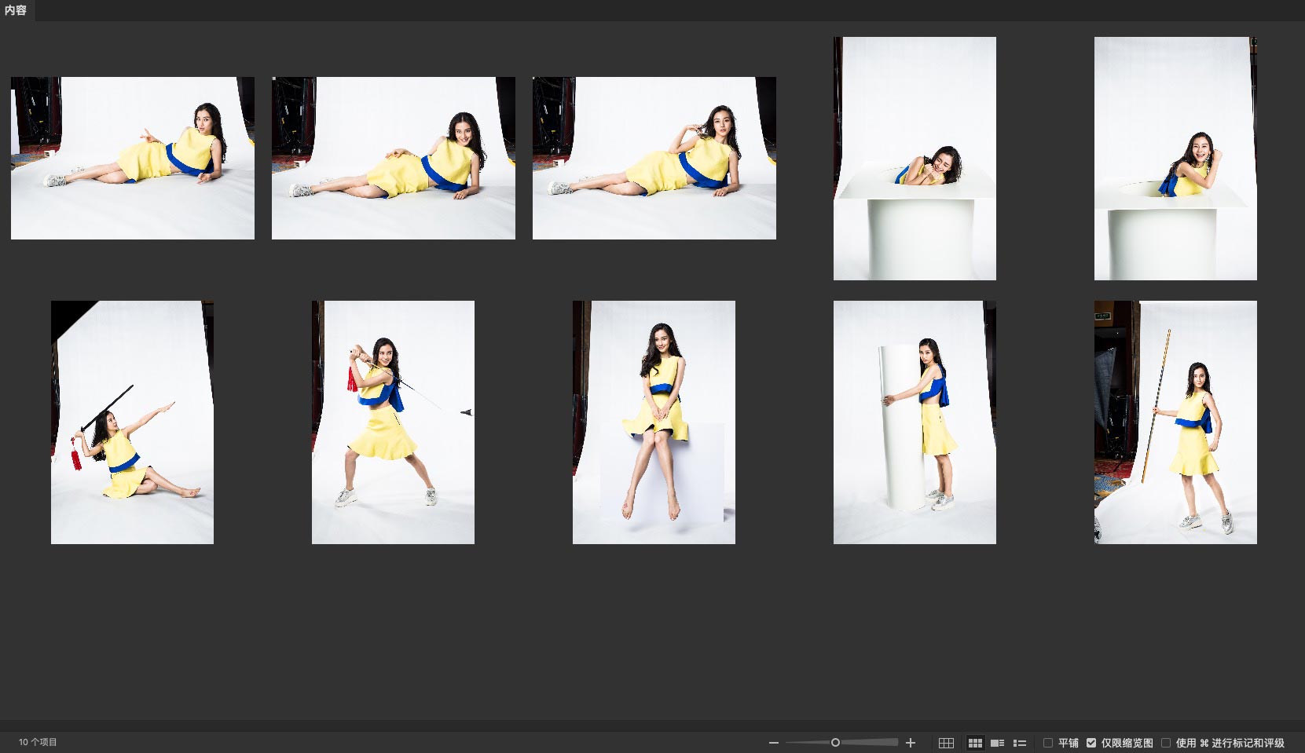This screenshot has width=1305, height=753.
Task: Click the thumbnail size slider handle
Action: [835, 743]
